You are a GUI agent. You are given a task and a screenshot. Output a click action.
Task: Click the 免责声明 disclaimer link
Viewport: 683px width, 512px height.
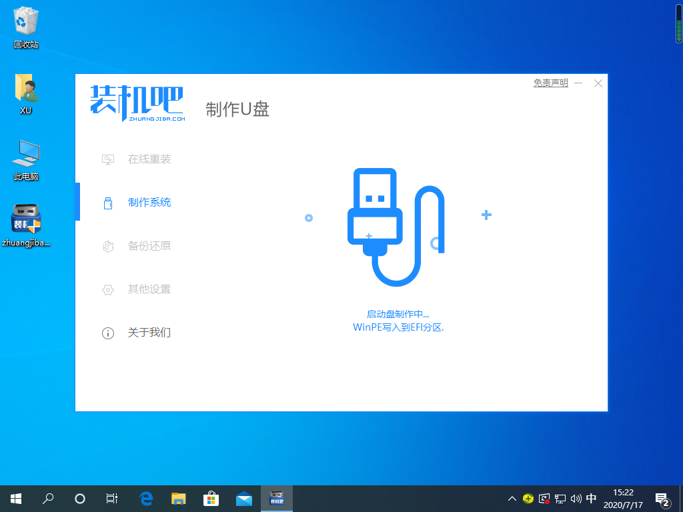(x=550, y=83)
